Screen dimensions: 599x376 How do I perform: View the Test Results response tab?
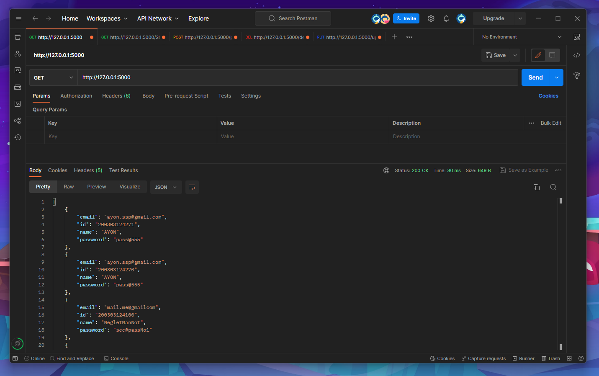[x=123, y=170]
